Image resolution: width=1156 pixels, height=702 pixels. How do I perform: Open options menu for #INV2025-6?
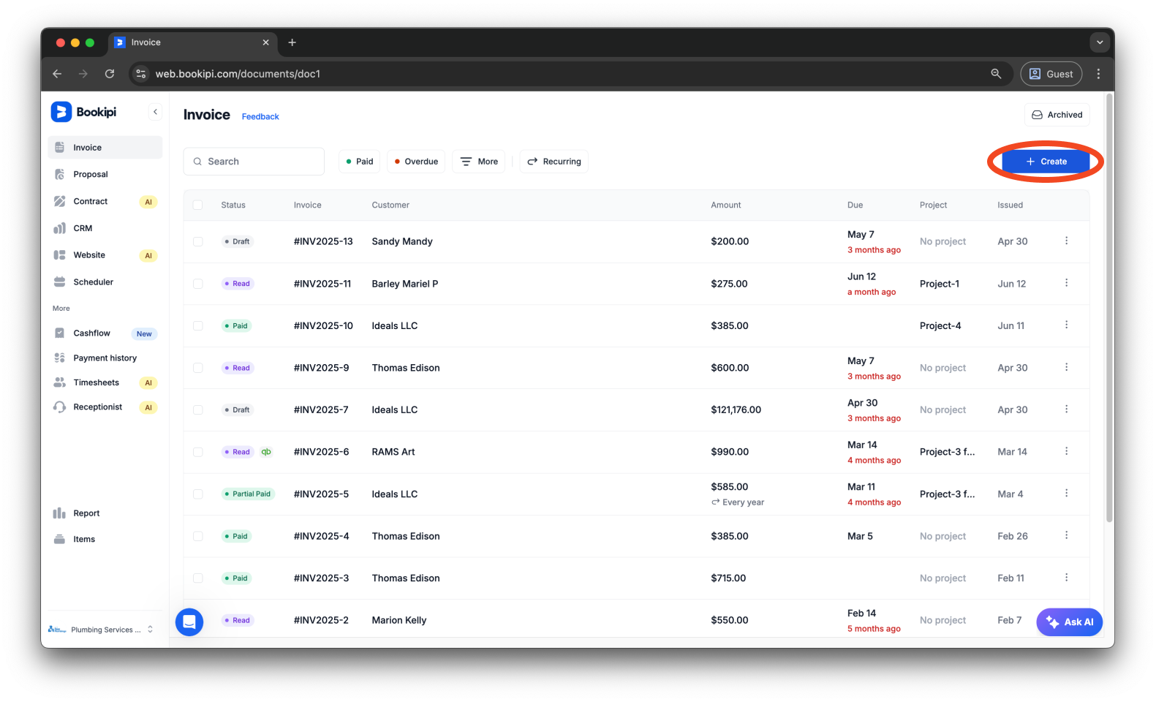click(1066, 451)
